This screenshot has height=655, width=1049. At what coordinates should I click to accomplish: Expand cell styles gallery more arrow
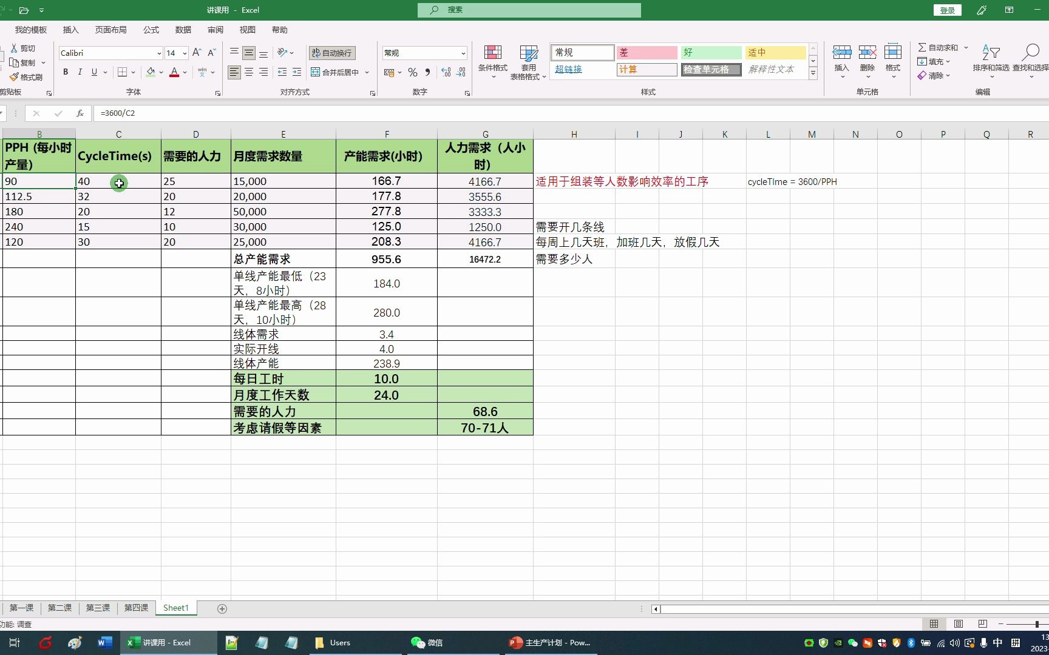813,73
